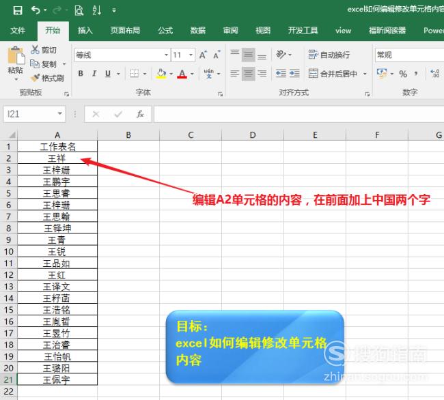Click the Undo arrow icon
This screenshot has width=444, height=400.
(36, 10)
